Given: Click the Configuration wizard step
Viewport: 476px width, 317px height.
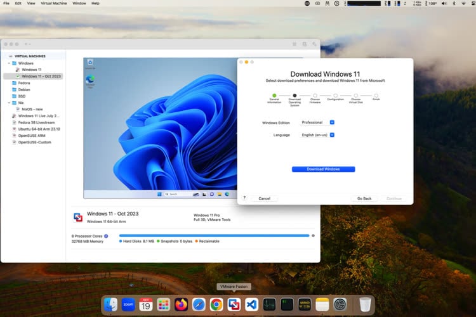Looking at the screenshot, I should [336, 97].
